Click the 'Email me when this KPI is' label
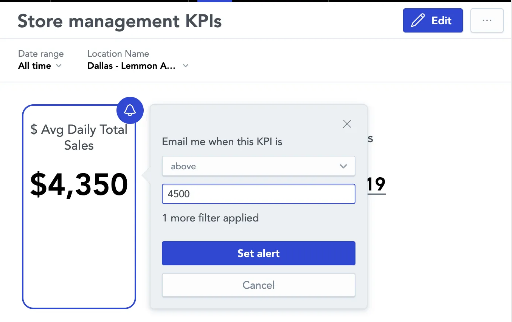 pyautogui.click(x=222, y=142)
